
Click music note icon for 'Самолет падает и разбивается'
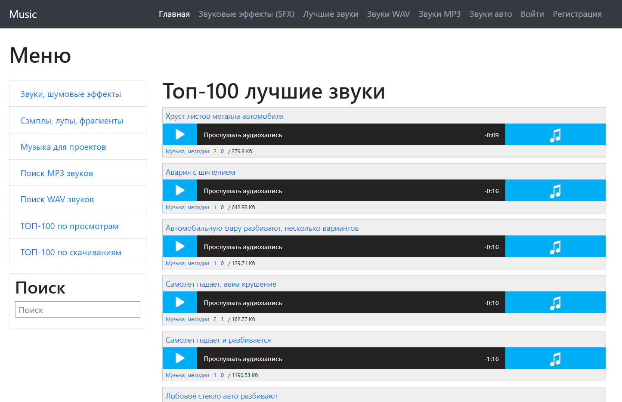click(555, 359)
